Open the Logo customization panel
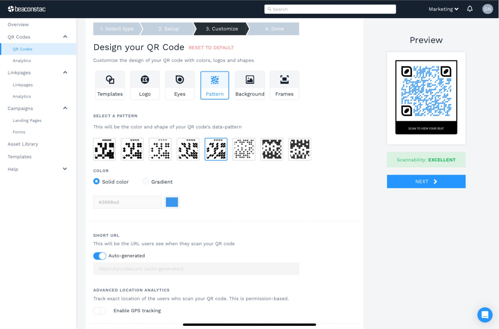 coord(145,85)
